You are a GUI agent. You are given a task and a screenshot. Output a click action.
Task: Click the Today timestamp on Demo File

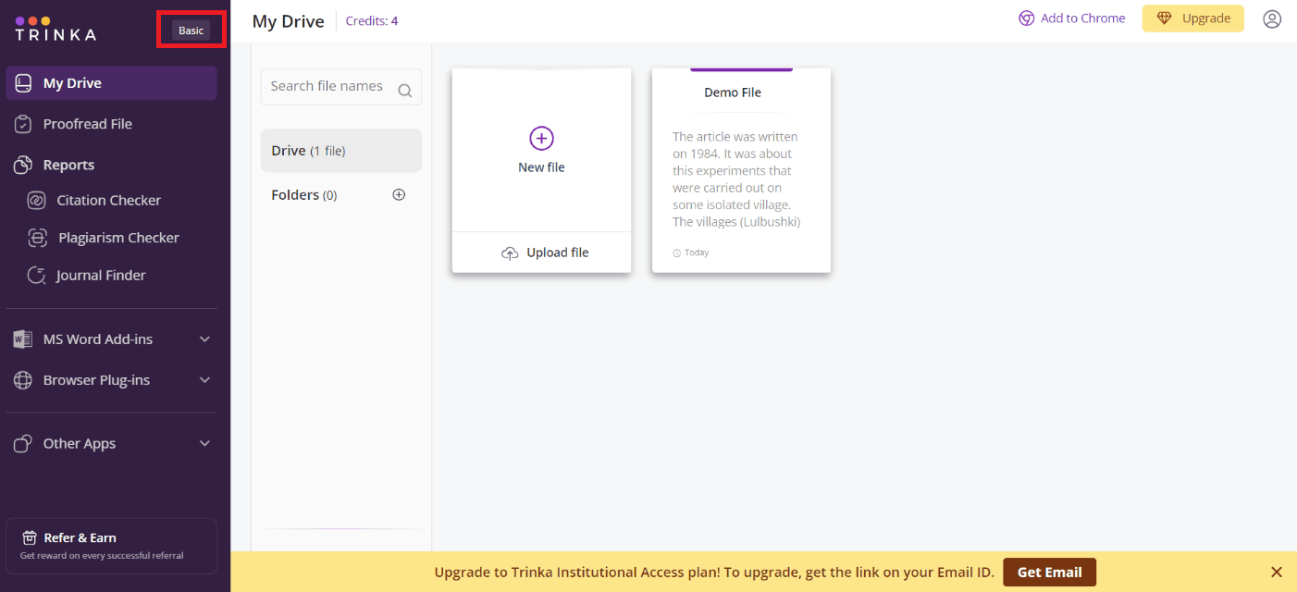[697, 253]
